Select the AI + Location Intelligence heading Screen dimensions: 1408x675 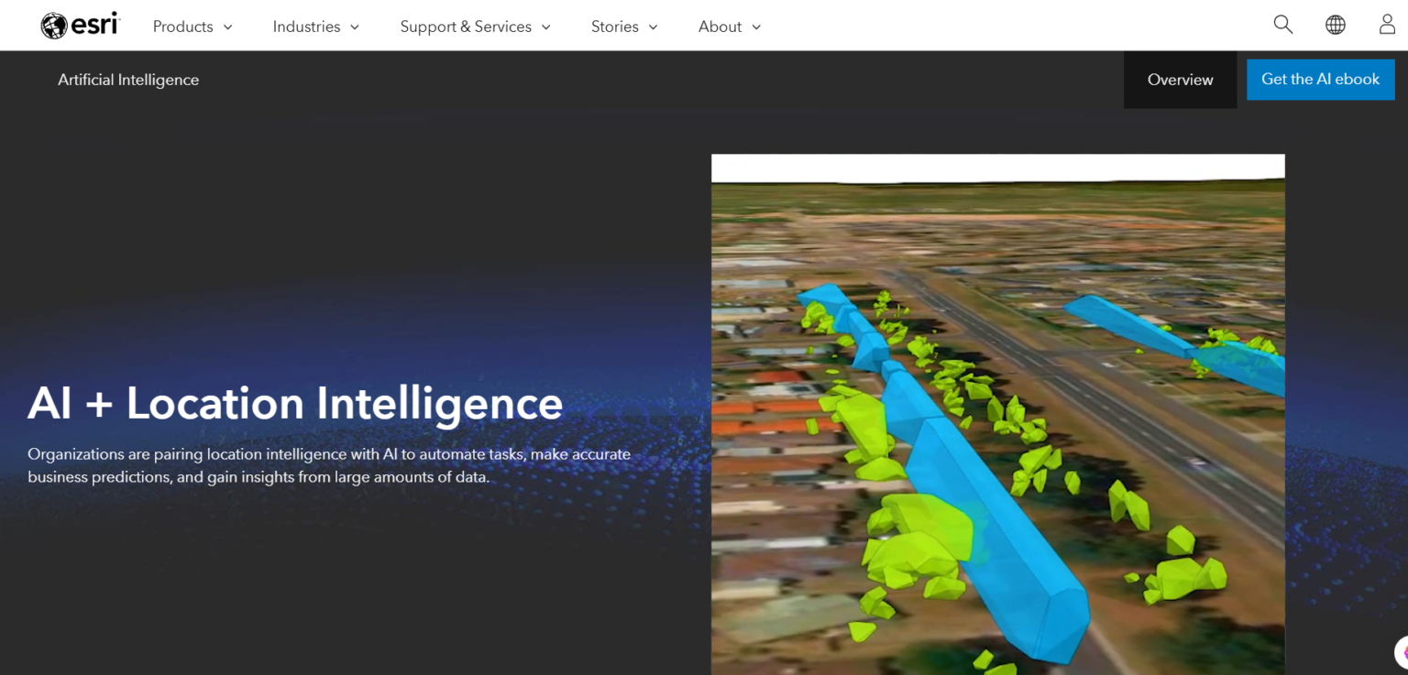(x=295, y=403)
